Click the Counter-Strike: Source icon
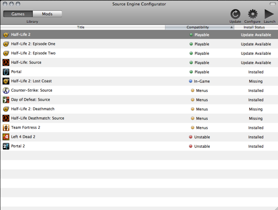The image size is (278, 210). tap(6, 90)
